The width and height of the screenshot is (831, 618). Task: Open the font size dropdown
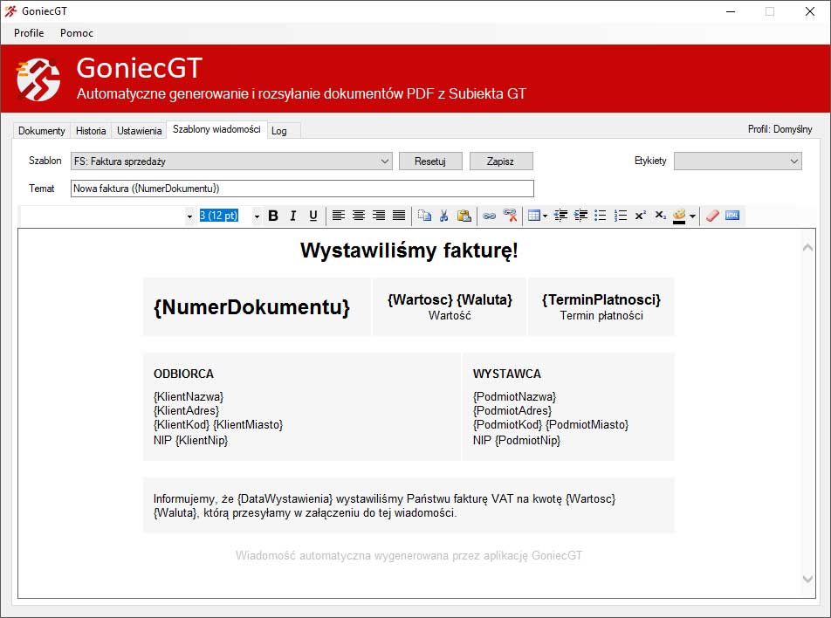coord(257,216)
